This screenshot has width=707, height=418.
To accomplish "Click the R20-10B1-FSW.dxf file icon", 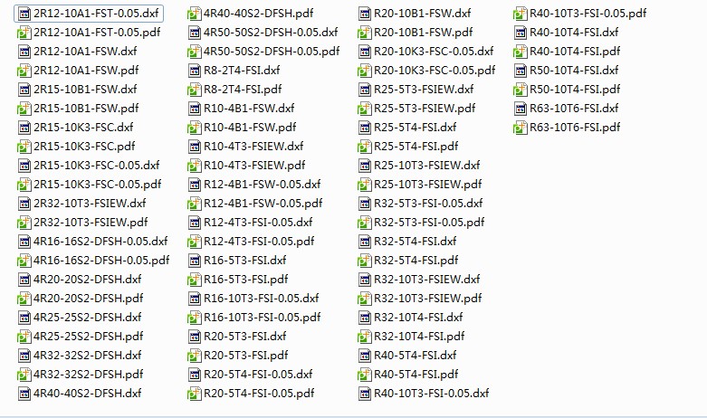I will (x=364, y=14).
